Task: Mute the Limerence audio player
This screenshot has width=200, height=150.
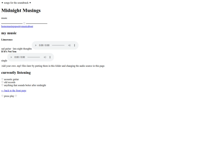Action: tap(69, 45)
